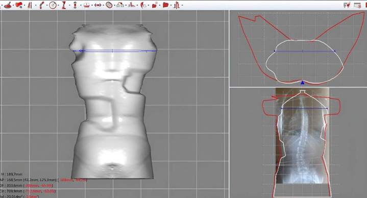
Task: Click the horizontal widen arrows tool icon
Action: click(x=98, y=5)
